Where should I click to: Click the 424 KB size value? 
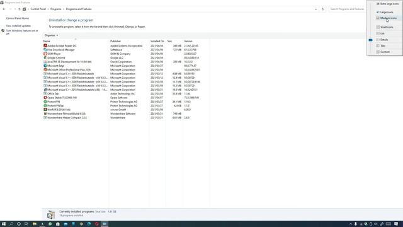[177, 105]
